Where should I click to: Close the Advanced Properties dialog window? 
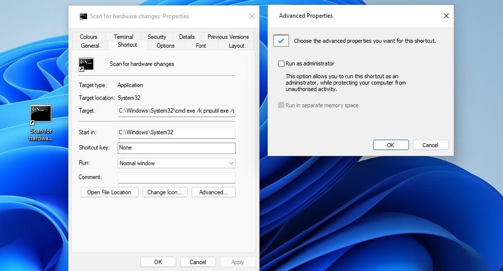click(x=446, y=16)
